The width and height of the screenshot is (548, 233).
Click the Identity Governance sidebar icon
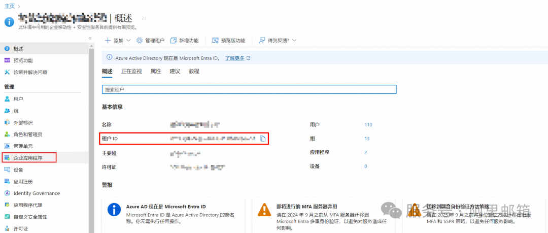point(7,193)
